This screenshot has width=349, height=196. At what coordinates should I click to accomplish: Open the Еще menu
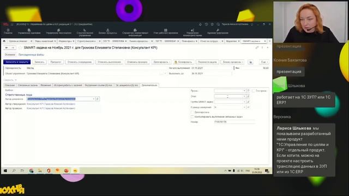264,62
